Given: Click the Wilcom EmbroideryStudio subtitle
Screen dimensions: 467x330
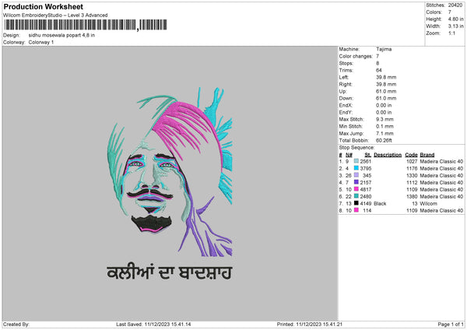Looking at the screenshot, I should (55, 15).
